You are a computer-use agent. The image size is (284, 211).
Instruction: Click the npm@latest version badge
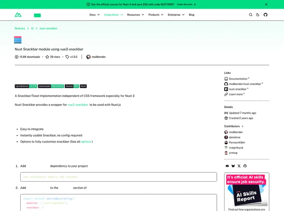[x=26, y=86]
